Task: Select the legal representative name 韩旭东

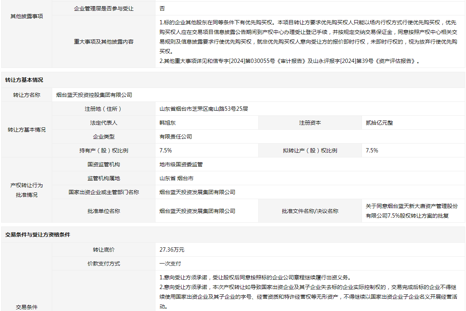Action: [x=167, y=123]
